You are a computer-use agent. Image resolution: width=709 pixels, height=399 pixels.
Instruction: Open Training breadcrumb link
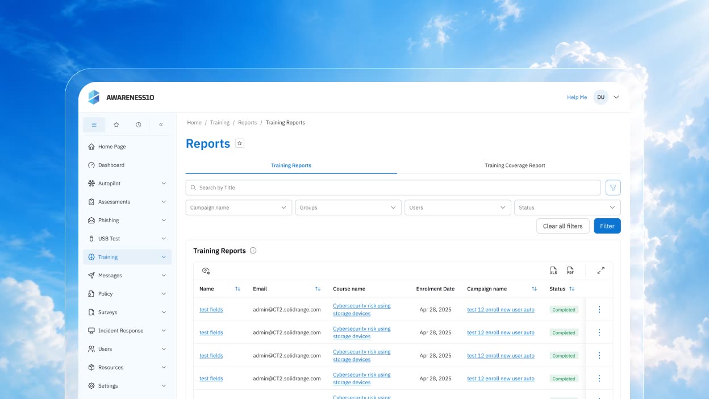220,123
